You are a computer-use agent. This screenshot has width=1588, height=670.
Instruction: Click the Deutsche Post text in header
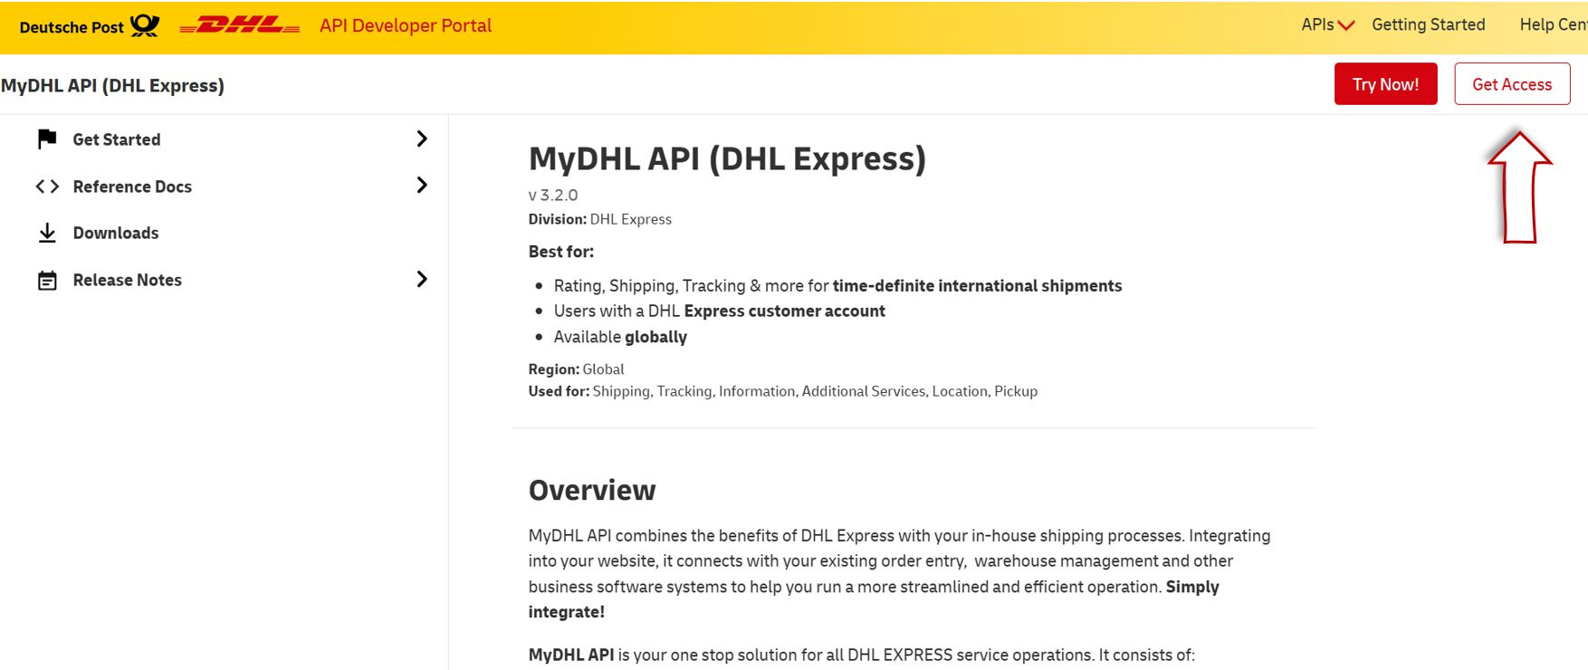(72, 27)
